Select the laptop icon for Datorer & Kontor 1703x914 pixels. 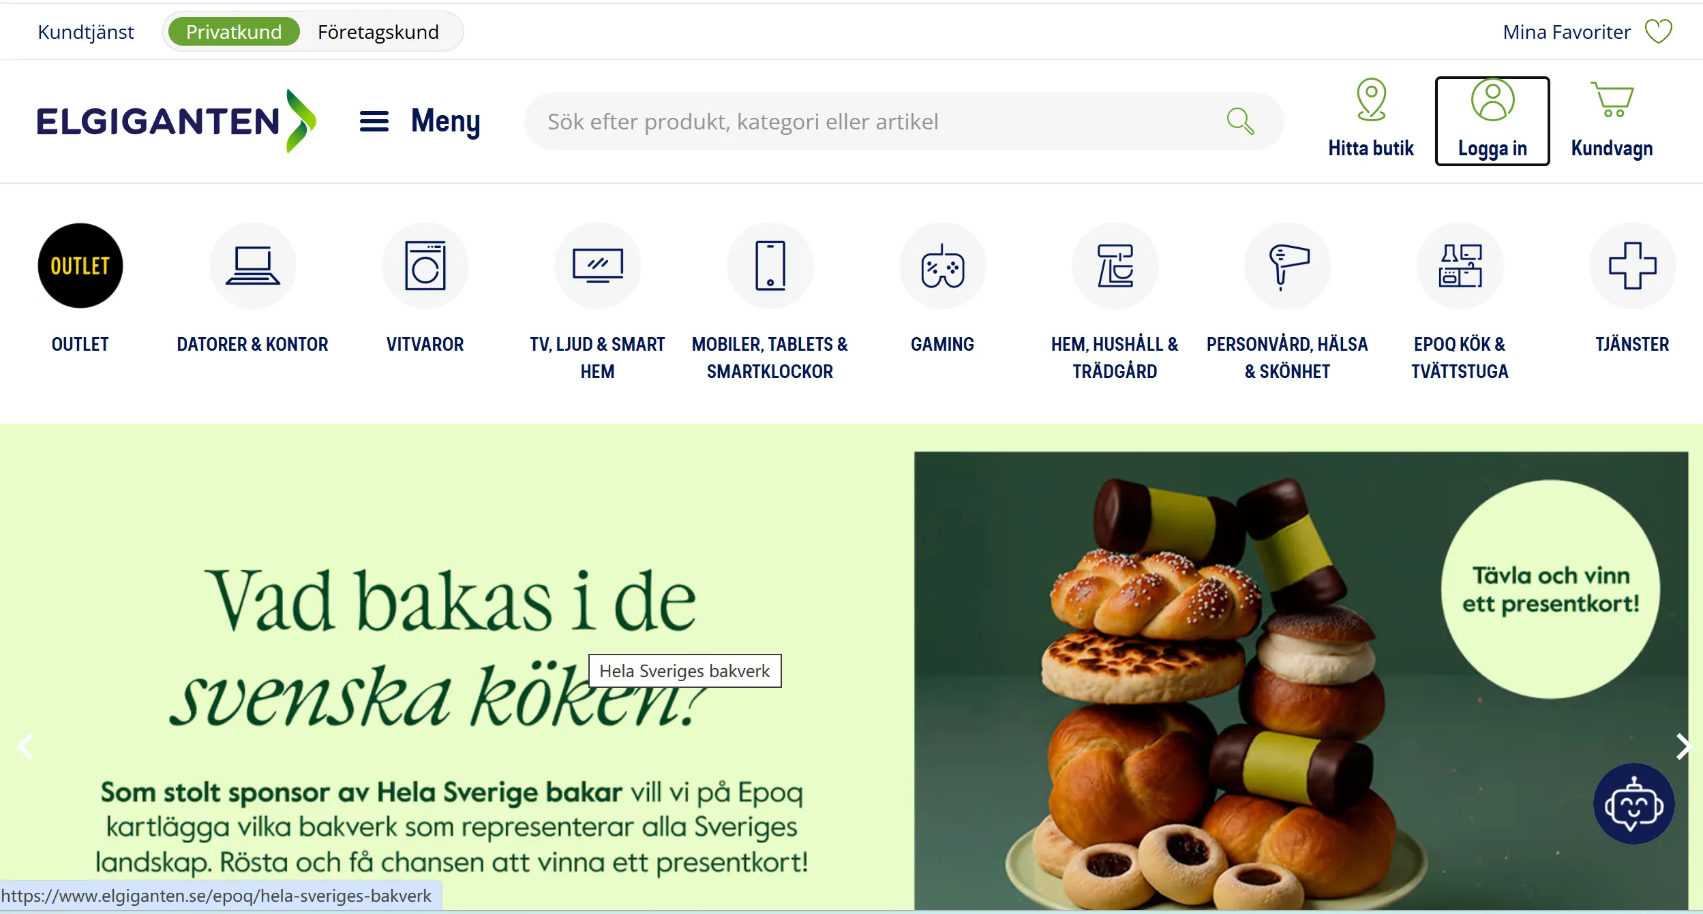(253, 266)
